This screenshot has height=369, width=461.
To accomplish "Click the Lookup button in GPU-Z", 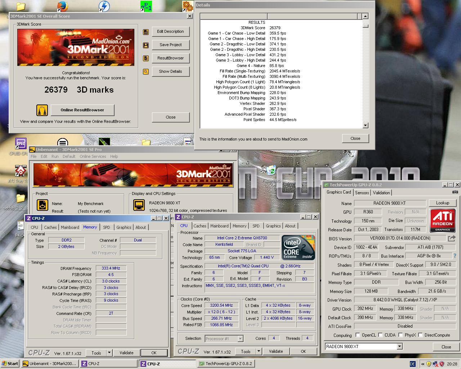I will (x=443, y=203).
